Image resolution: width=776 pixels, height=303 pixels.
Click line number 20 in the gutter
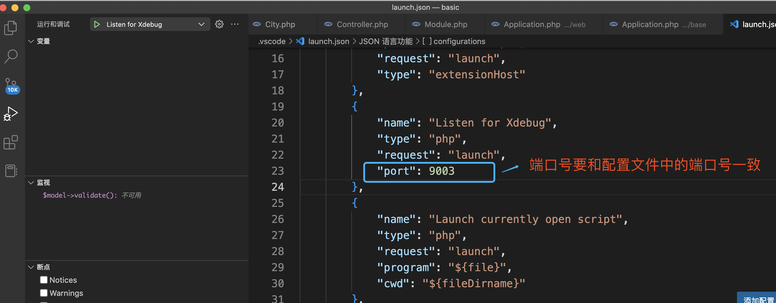278,123
